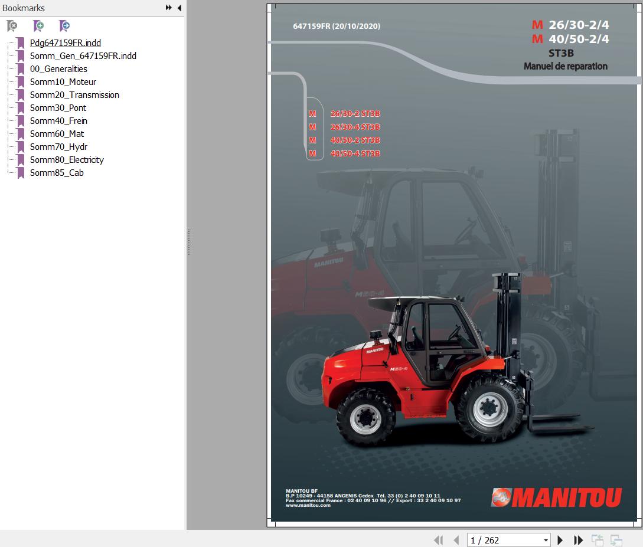This screenshot has width=643, height=547.
Task: Click the add new bookmark icon
Action: click(38, 26)
